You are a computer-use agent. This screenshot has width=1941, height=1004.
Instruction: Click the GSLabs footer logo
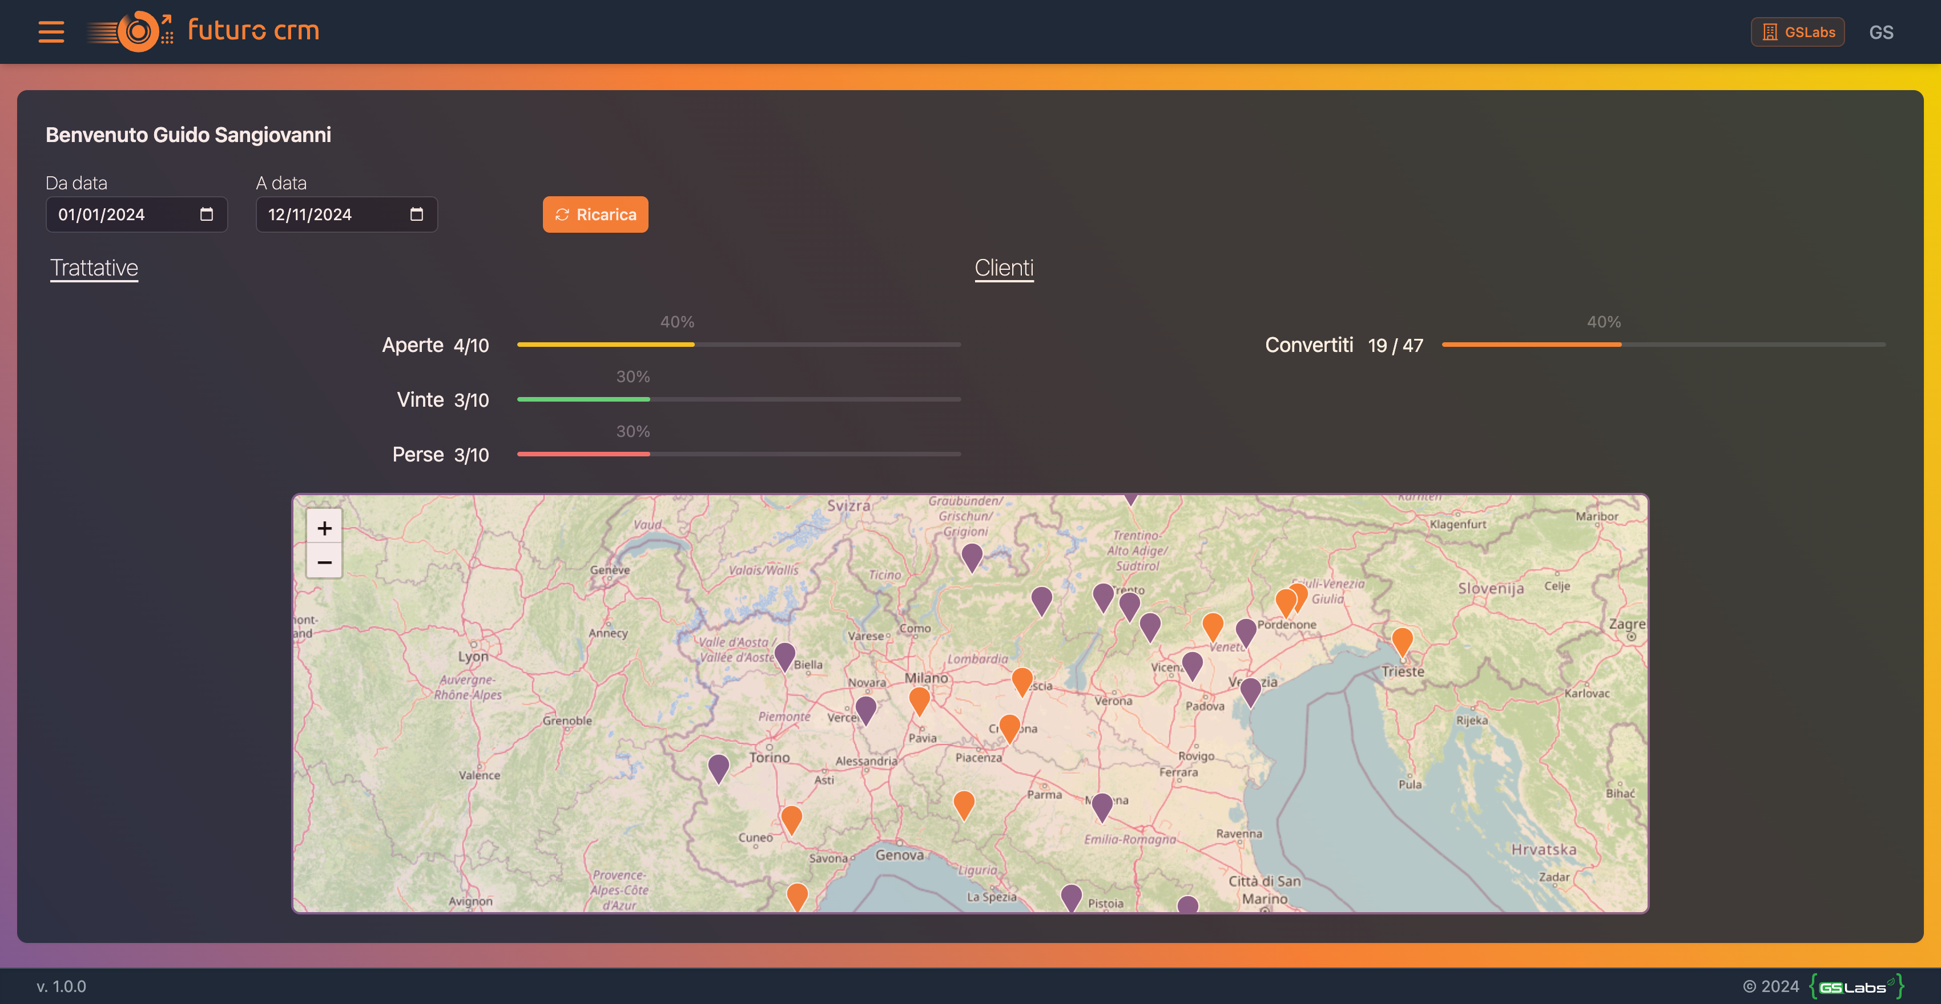(1857, 986)
